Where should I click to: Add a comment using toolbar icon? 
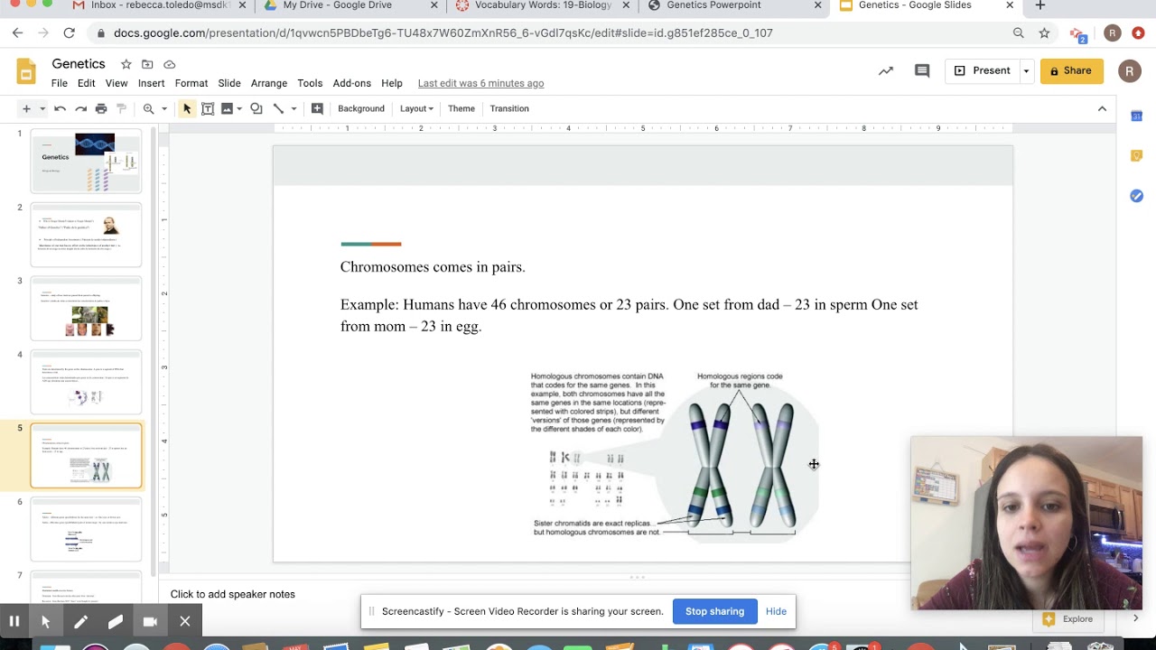click(317, 108)
